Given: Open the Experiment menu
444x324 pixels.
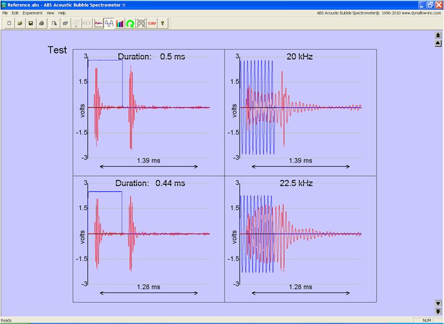Looking at the screenshot, I should pyautogui.click(x=33, y=13).
